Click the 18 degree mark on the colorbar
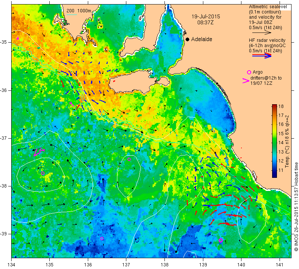This screenshot has width=299, height=269. point(281,106)
